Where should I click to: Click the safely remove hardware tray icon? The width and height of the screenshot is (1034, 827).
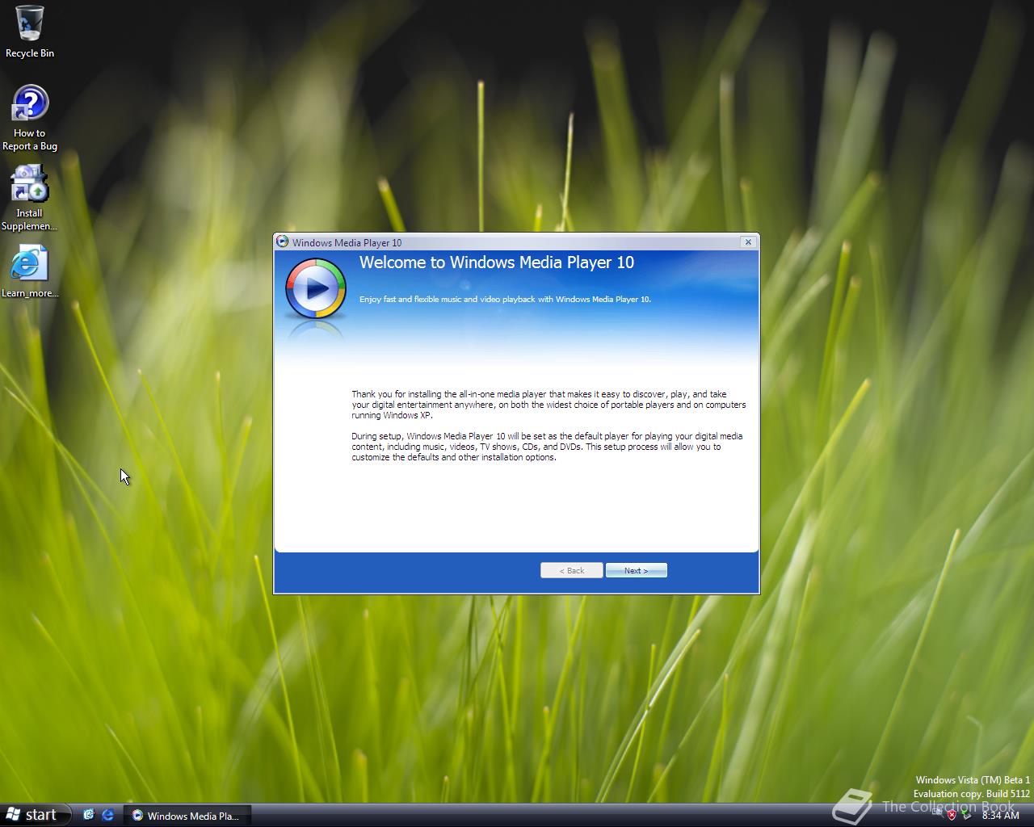tap(966, 815)
